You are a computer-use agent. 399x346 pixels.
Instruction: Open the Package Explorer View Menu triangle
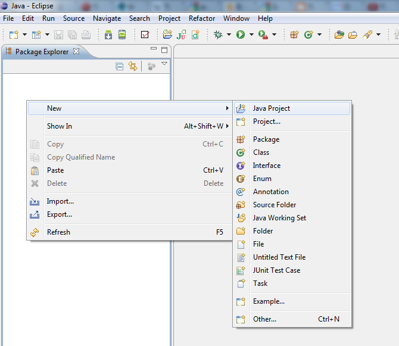pos(164,64)
